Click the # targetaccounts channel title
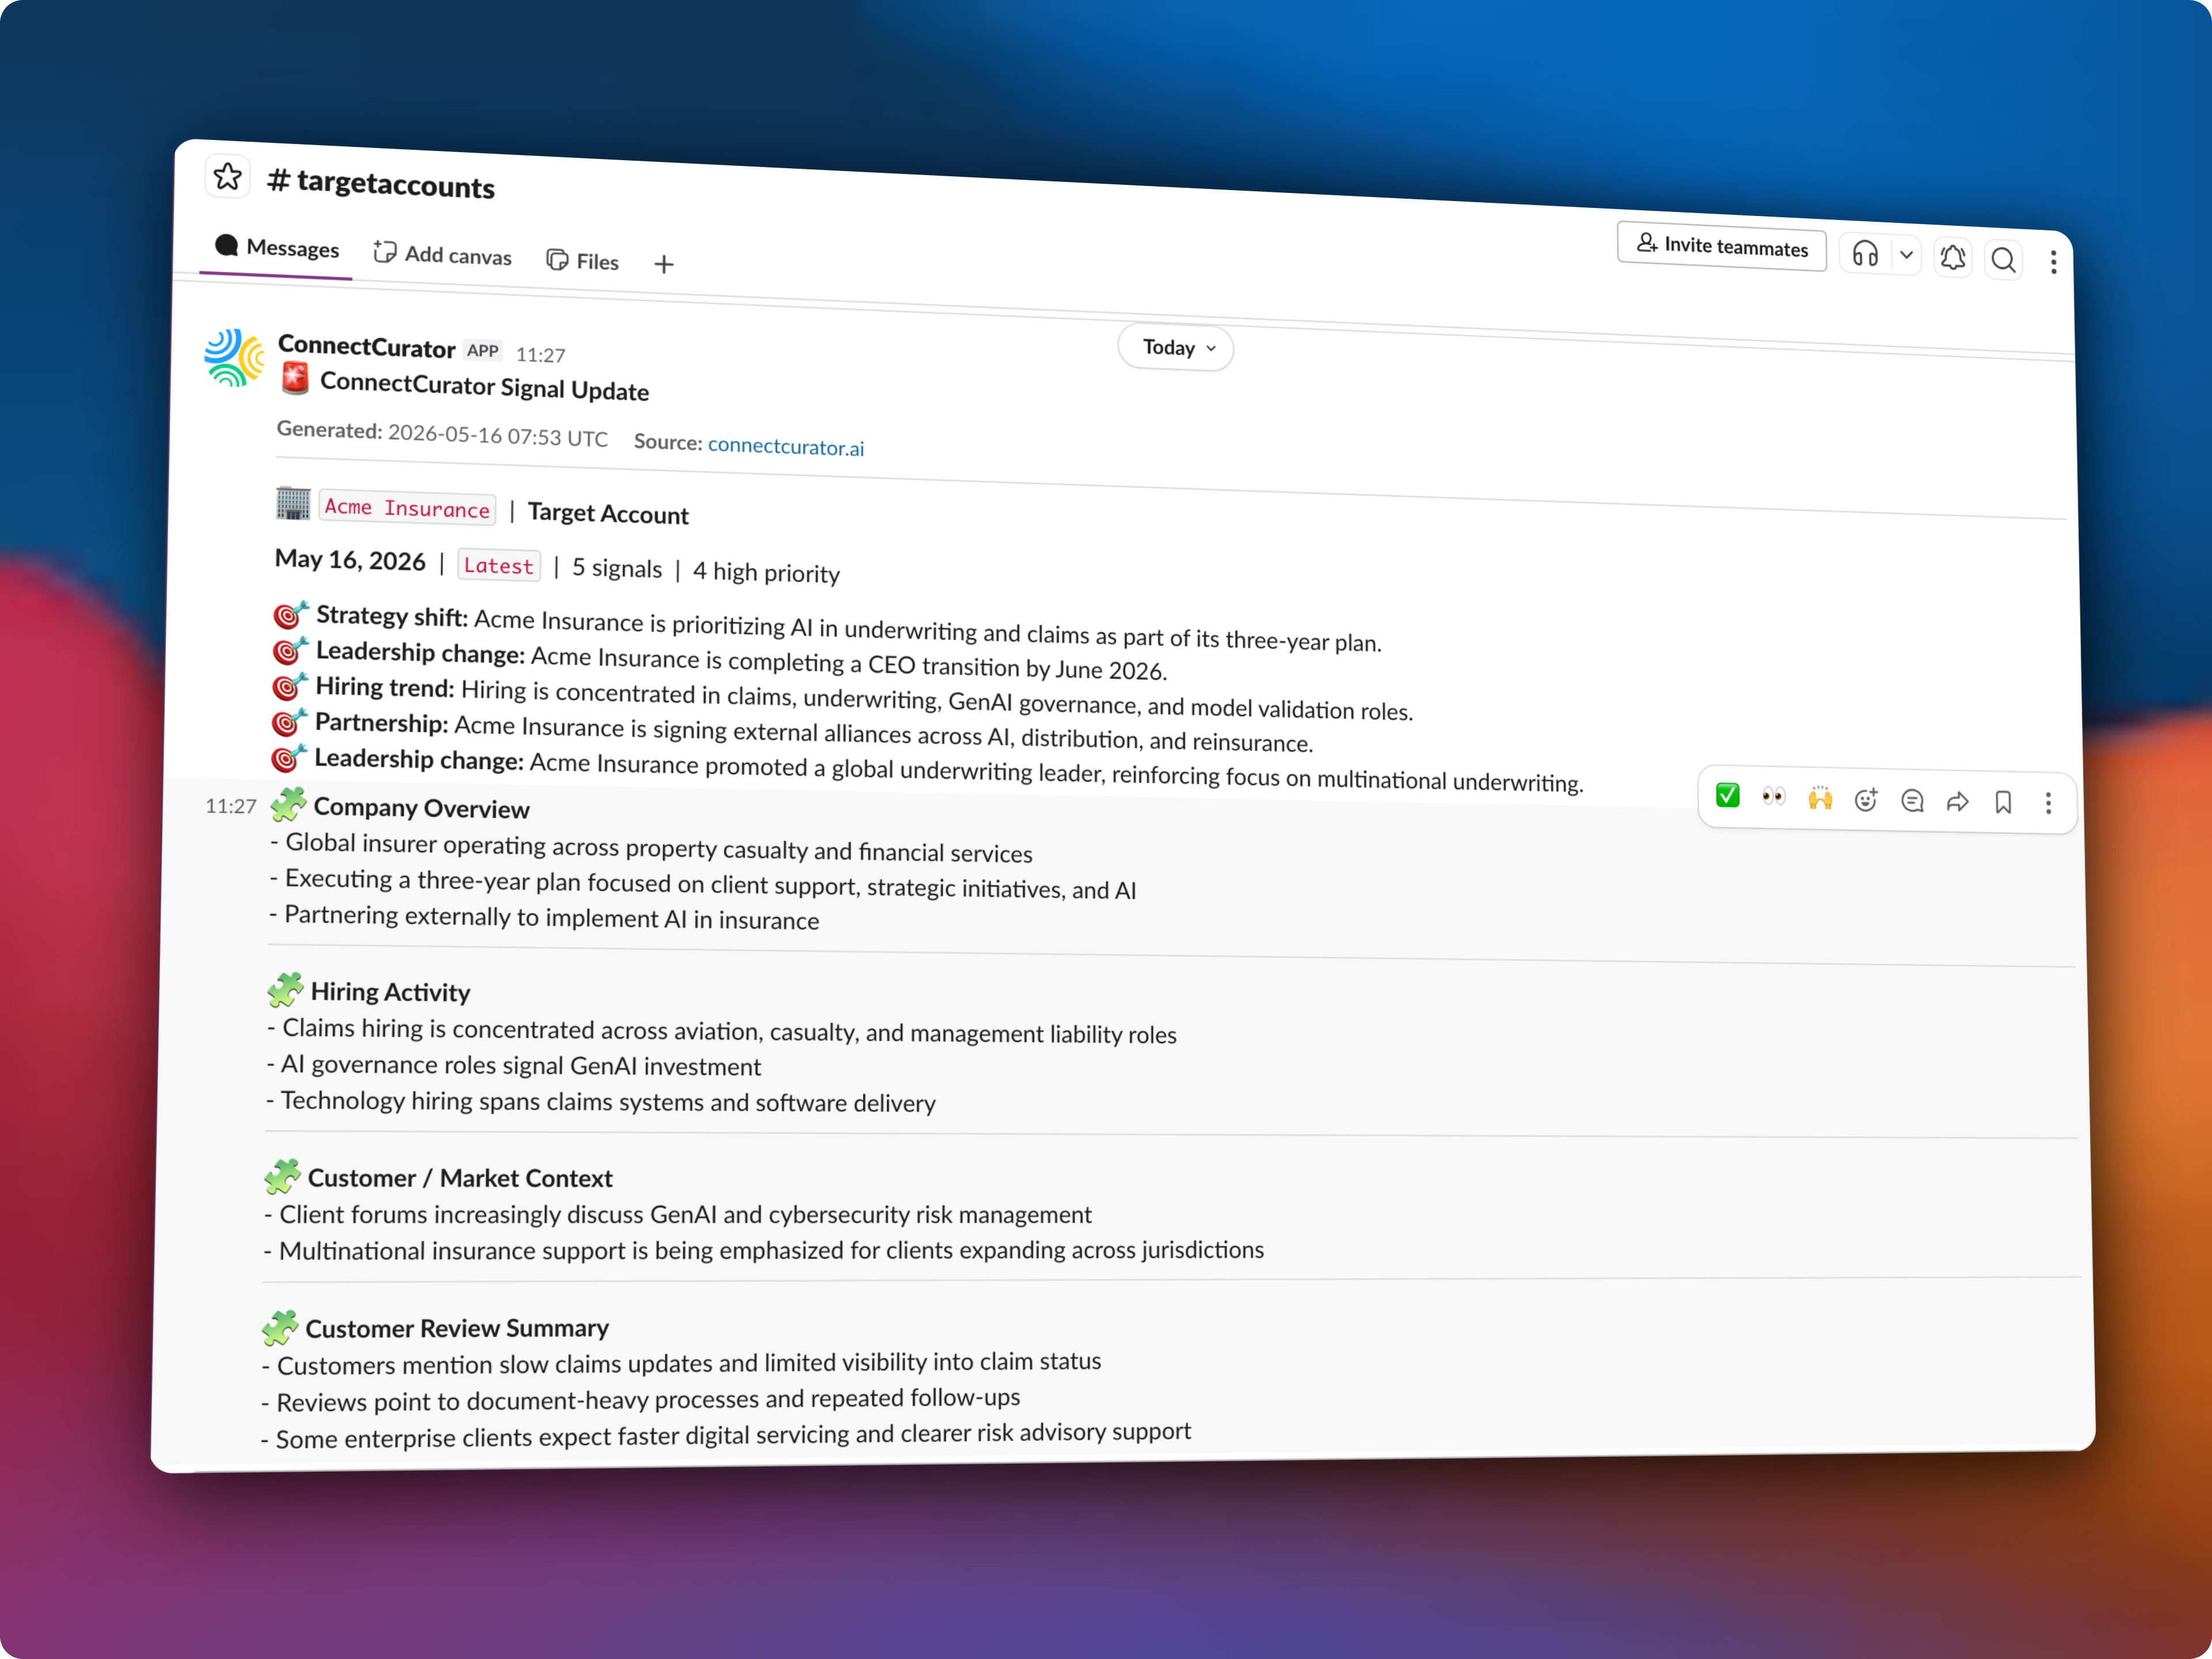This screenshot has height=1659, width=2212. pyautogui.click(x=381, y=183)
